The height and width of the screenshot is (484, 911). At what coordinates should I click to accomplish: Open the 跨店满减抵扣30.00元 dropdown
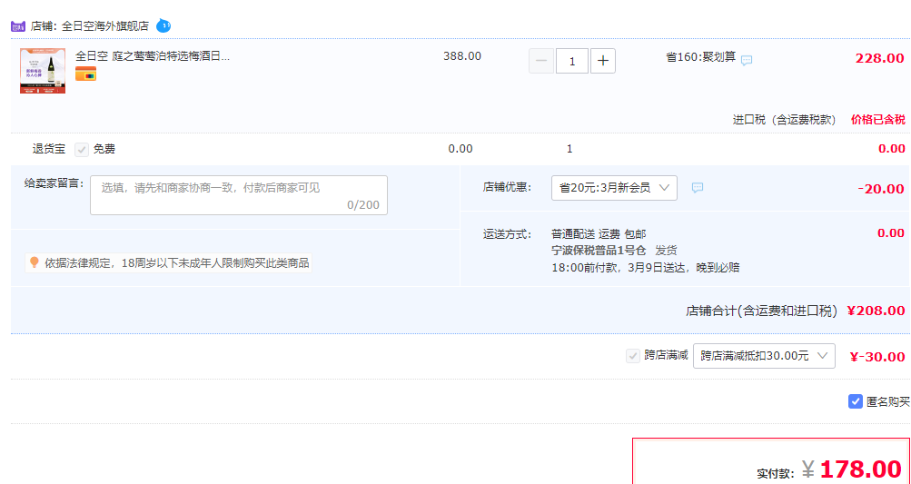click(x=764, y=356)
